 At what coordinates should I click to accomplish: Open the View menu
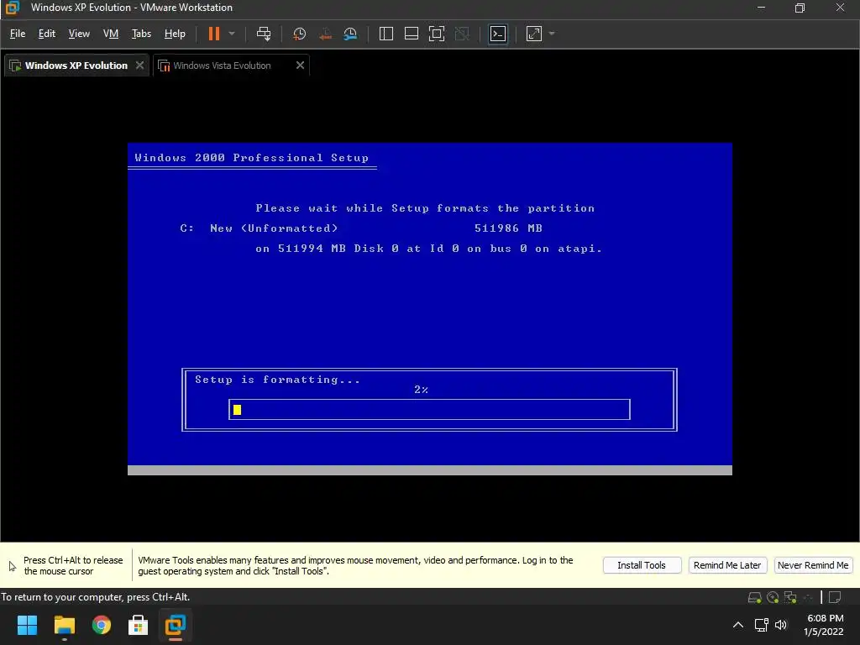click(x=79, y=34)
